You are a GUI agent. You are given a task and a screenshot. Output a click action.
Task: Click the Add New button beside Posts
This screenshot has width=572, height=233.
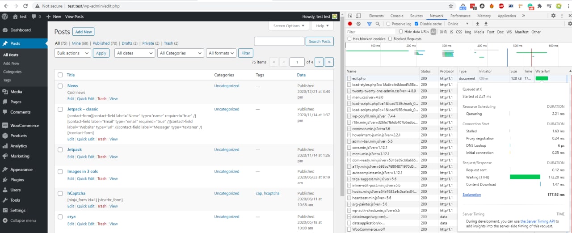point(84,32)
